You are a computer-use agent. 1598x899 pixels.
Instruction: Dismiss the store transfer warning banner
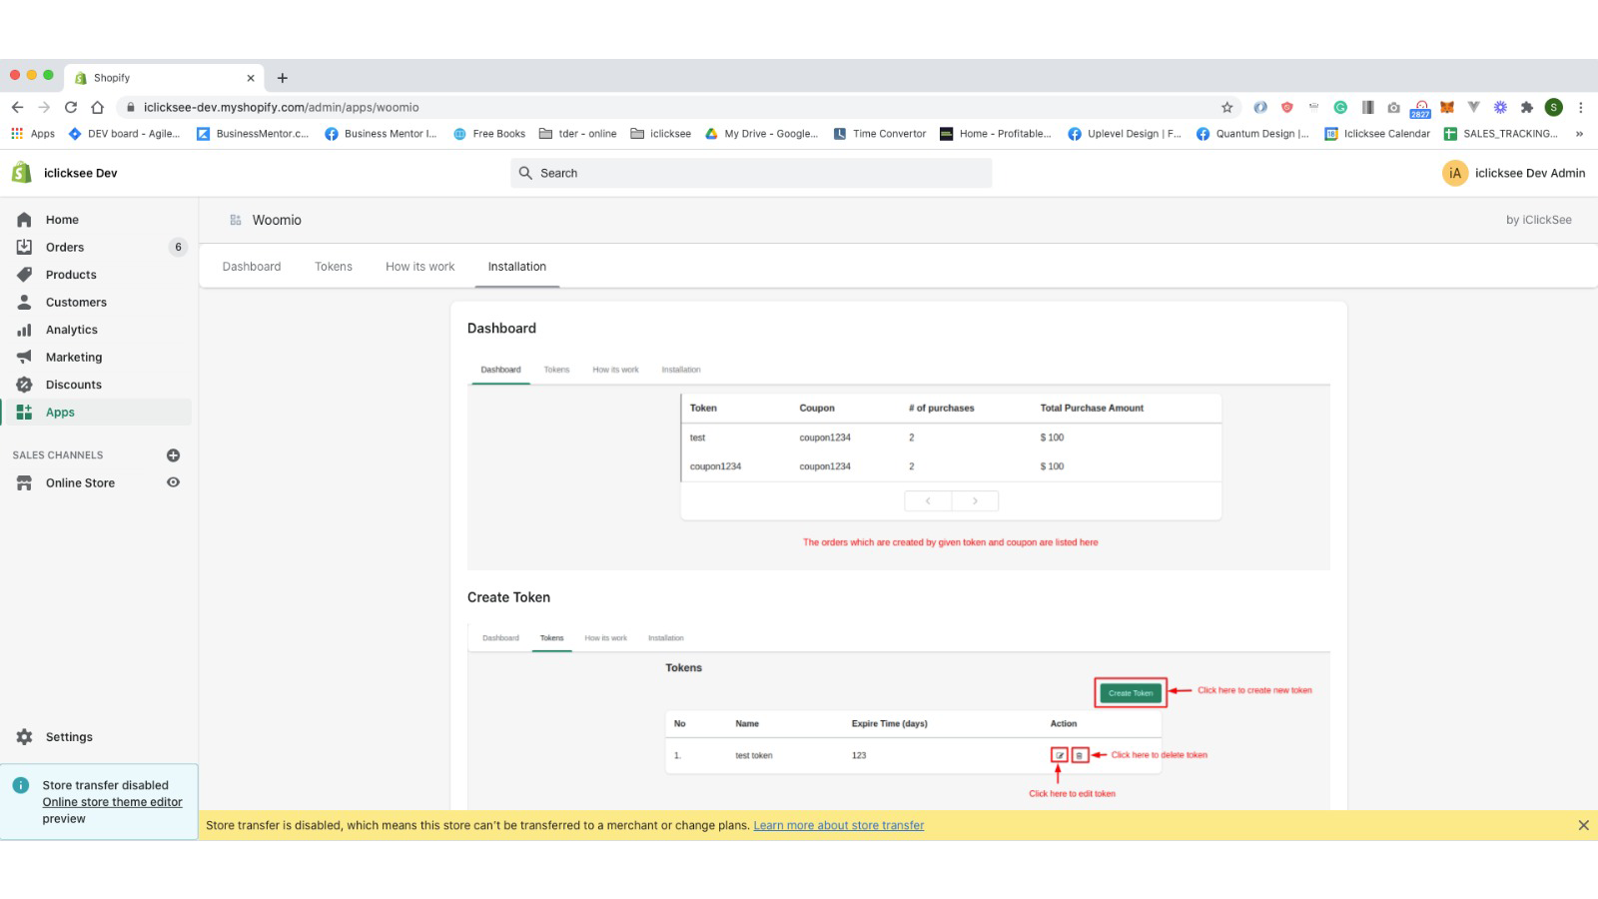point(1583,825)
